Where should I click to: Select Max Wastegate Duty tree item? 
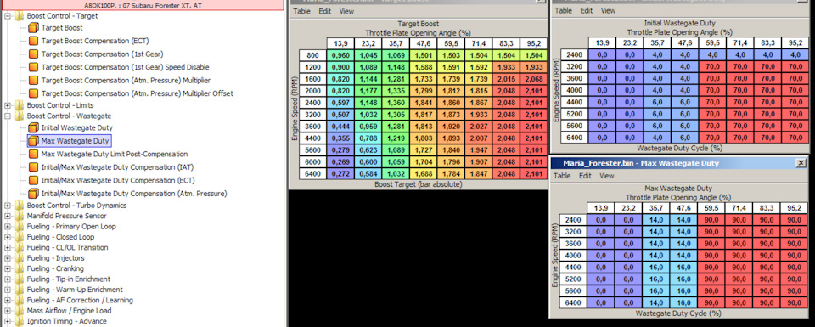tap(76, 141)
